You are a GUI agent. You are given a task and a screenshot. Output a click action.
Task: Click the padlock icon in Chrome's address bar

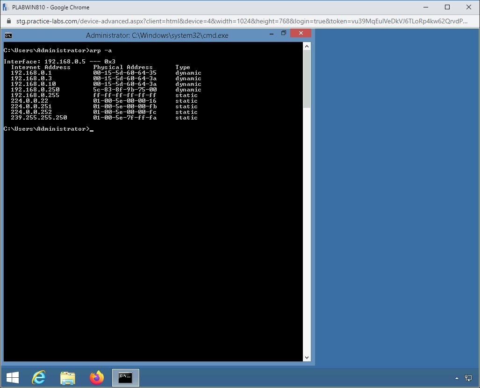click(x=10, y=21)
